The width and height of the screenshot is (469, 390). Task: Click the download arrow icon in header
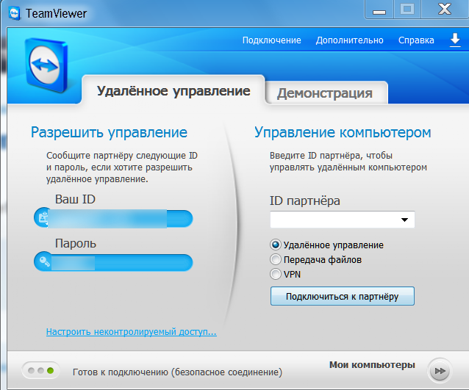click(x=455, y=40)
